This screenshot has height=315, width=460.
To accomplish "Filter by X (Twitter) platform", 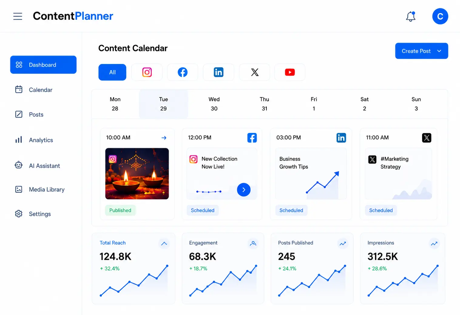I will [x=255, y=72].
